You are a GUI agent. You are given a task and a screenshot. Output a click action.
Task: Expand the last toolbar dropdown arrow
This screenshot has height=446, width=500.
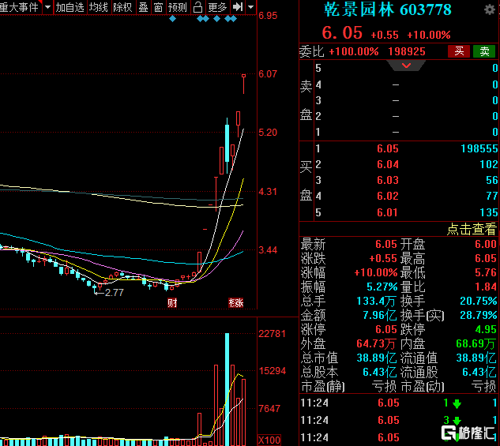tap(251, 7)
